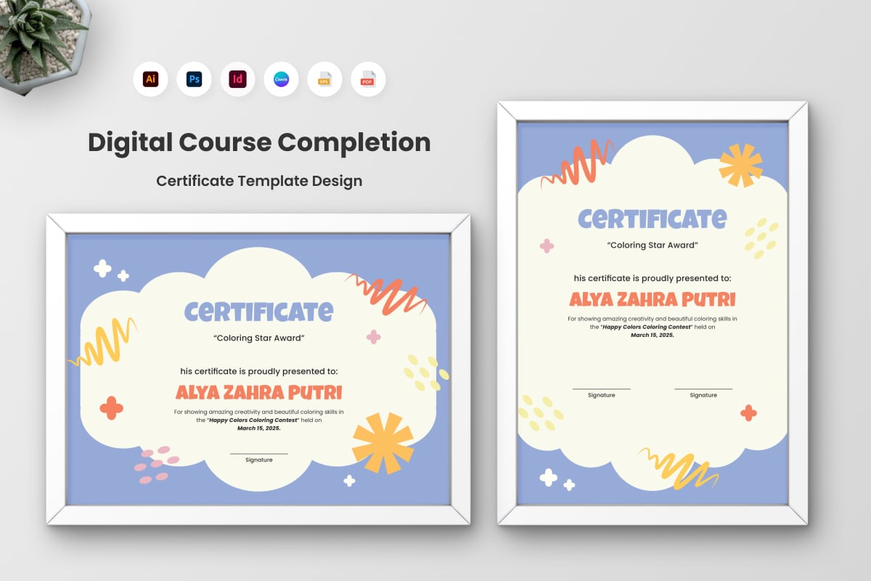Select the orange flower shape on landscape certificate
The height and width of the screenshot is (581, 871).
click(x=111, y=408)
